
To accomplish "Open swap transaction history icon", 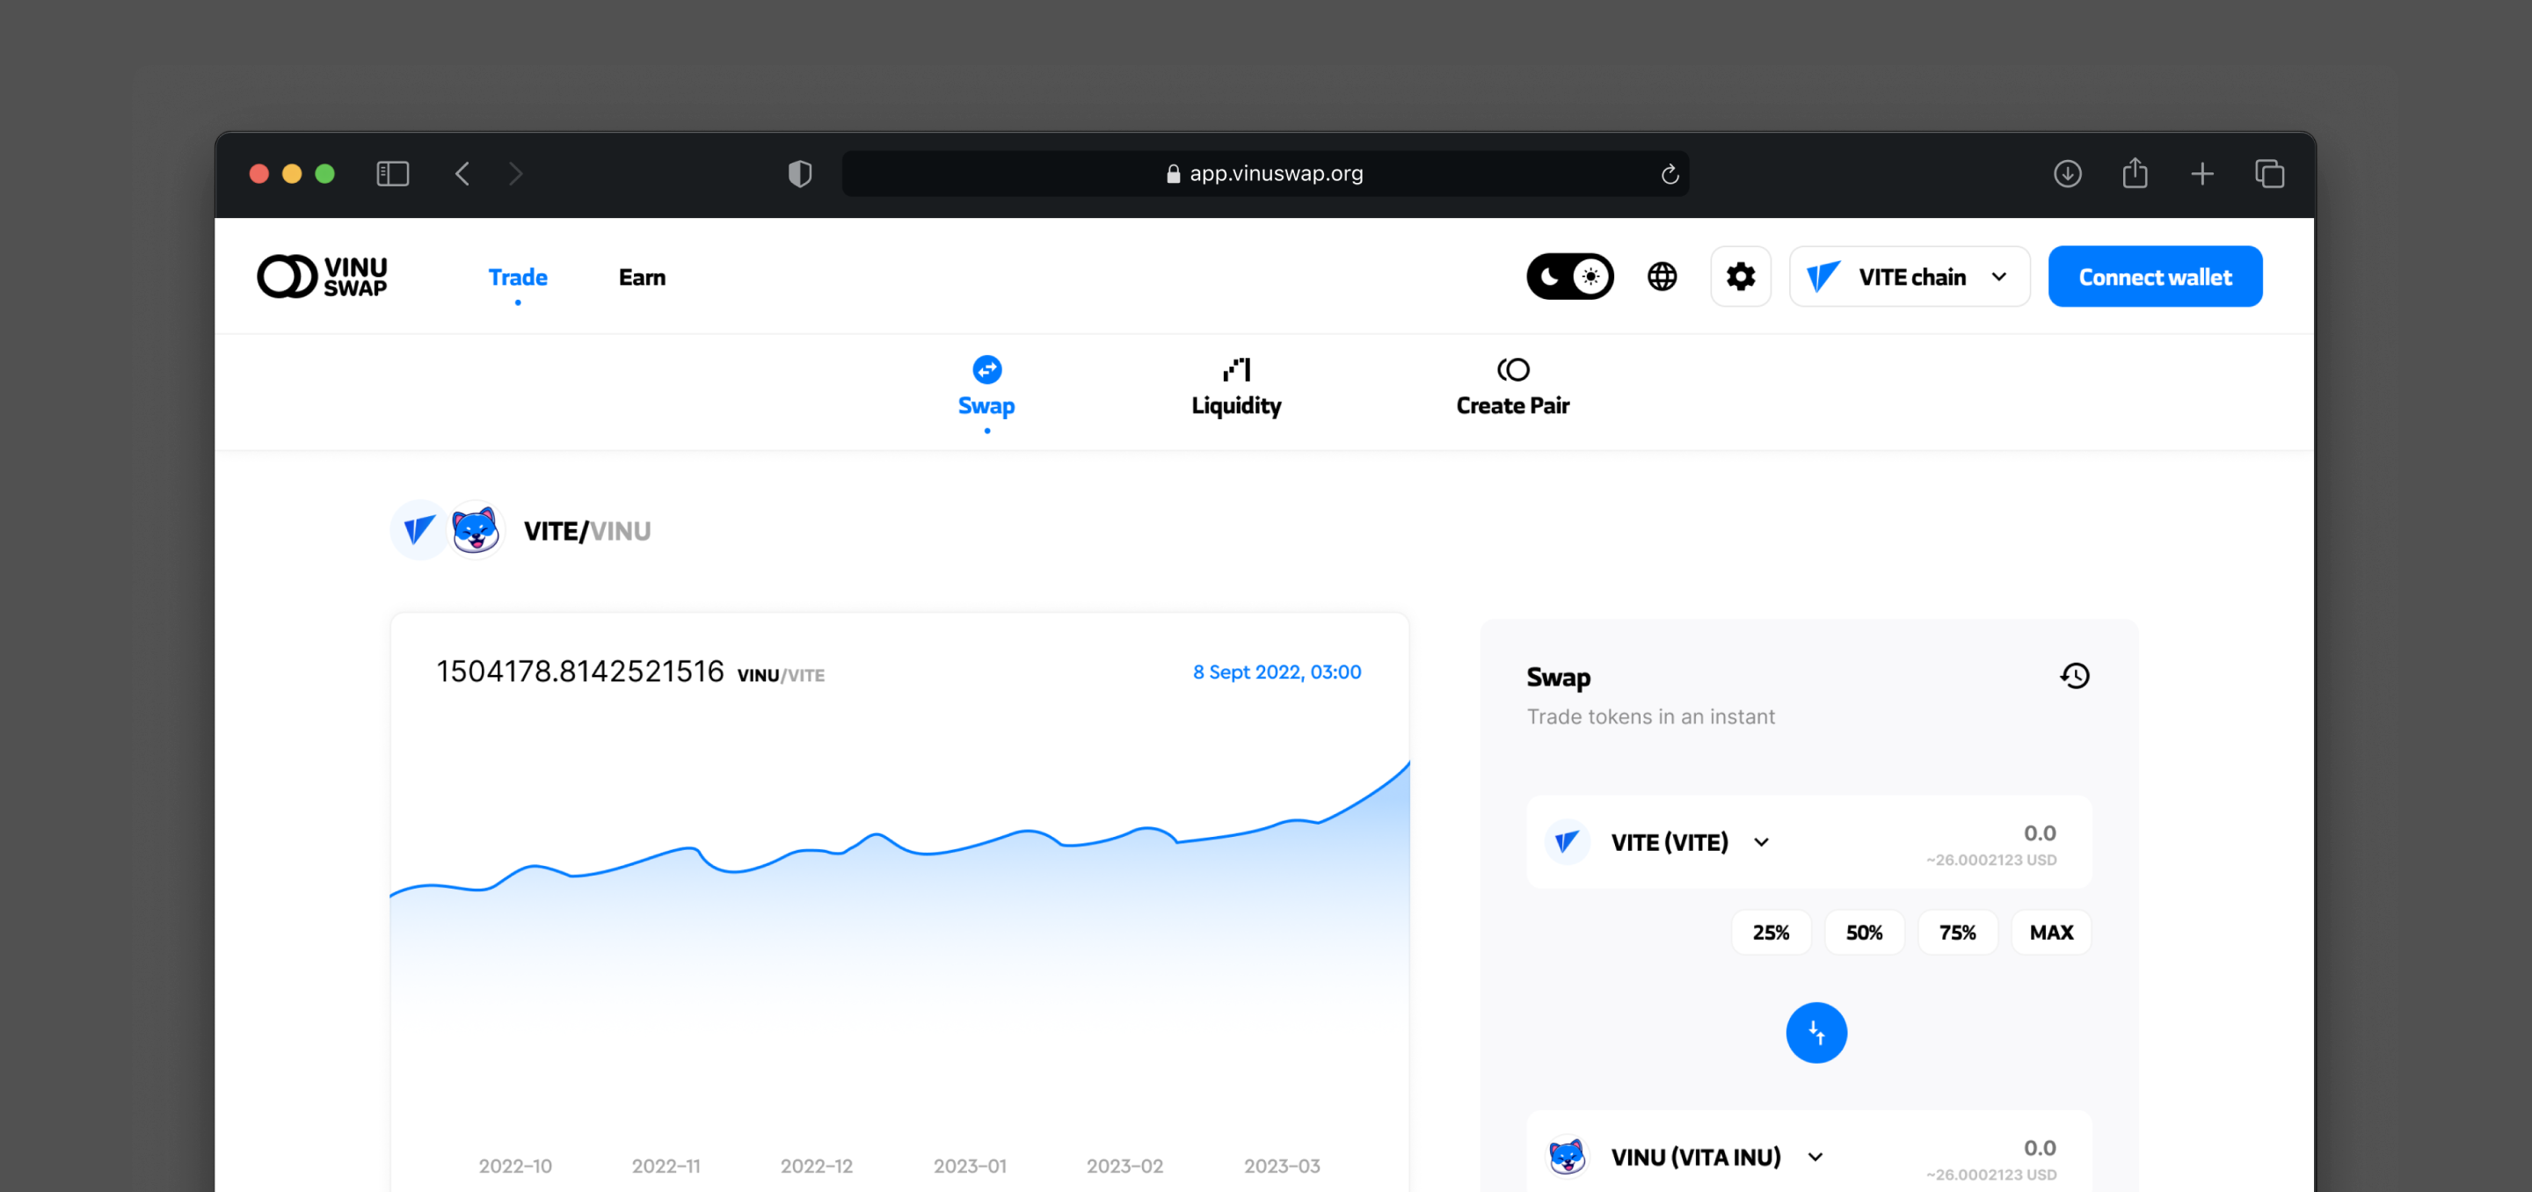I will [2074, 675].
